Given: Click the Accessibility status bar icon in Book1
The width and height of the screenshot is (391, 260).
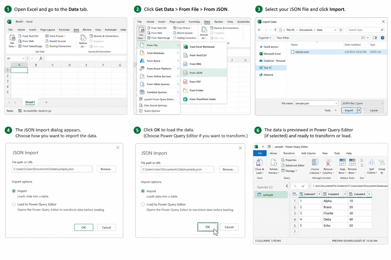Looking at the screenshot, I should coord(20,111).
